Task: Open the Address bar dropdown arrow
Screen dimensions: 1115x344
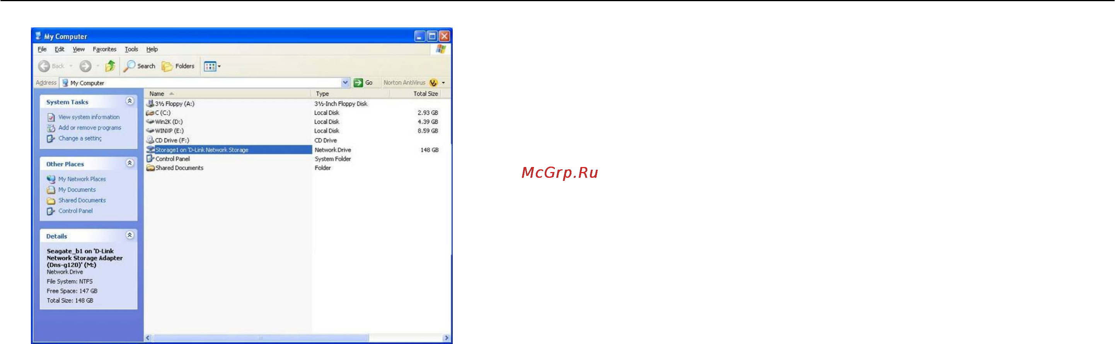Action: coord(345,83)
